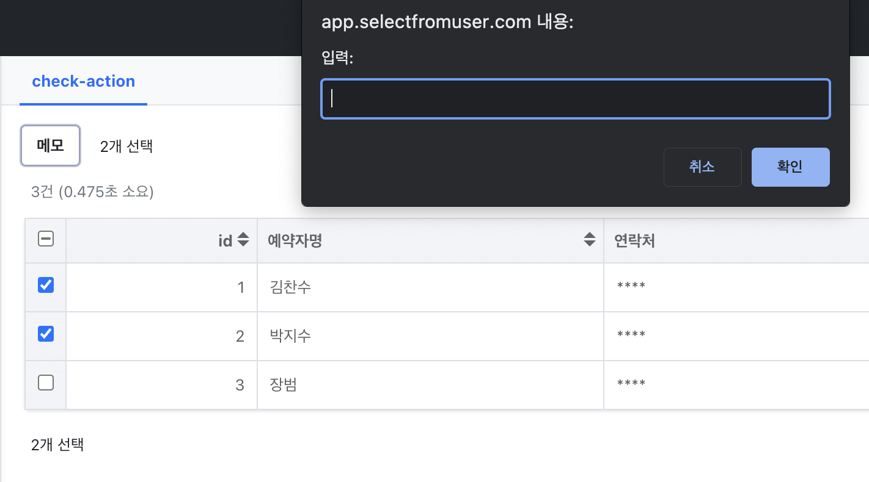Screen dimensions: 869x482
Task: Switch to the check-action tab
Action: 83,82
